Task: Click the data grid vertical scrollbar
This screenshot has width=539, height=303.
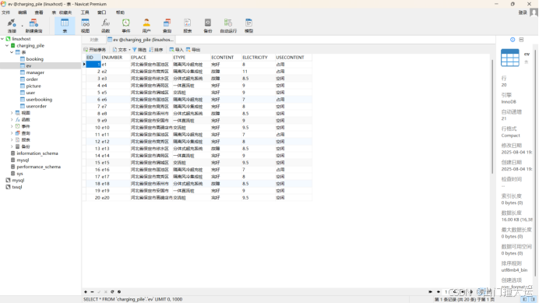Action: tap(492, 117)
